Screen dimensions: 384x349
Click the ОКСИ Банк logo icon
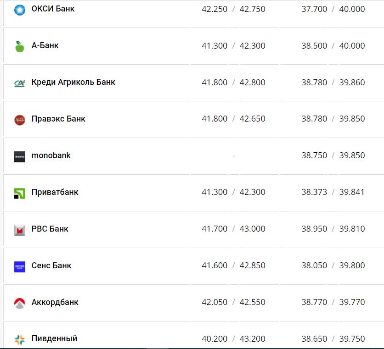coord(19,9)
